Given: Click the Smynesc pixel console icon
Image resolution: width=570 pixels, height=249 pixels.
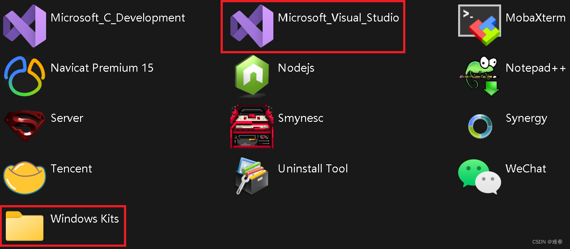Looking at the screenshot, I should (x=252, y=126).
